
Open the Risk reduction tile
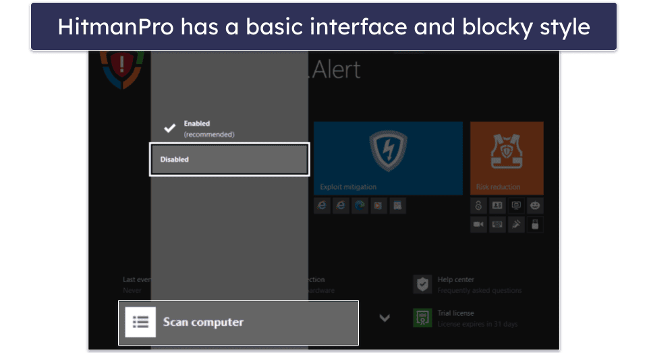coord(507,158)
